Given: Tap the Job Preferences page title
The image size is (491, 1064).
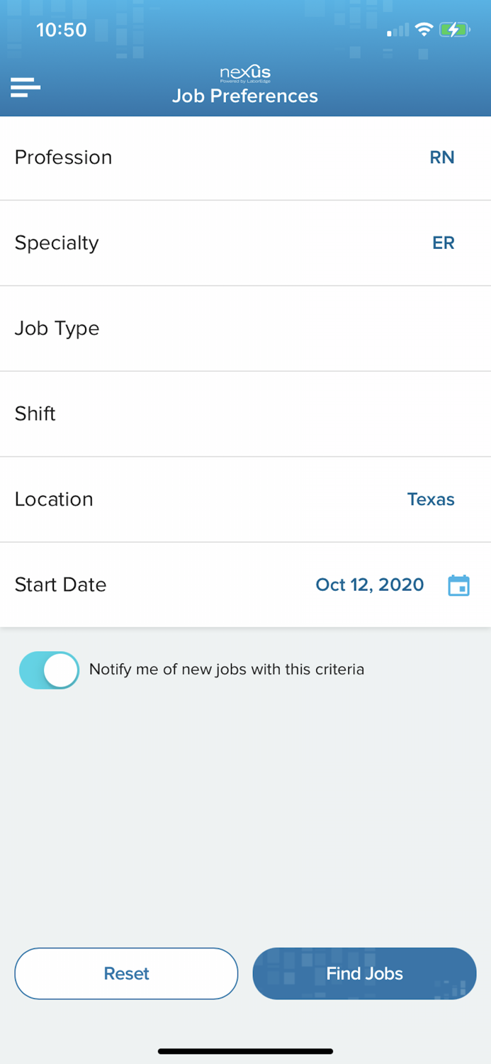Looking at the screenshot, I should pyautogui.click(x=245, y=96).
